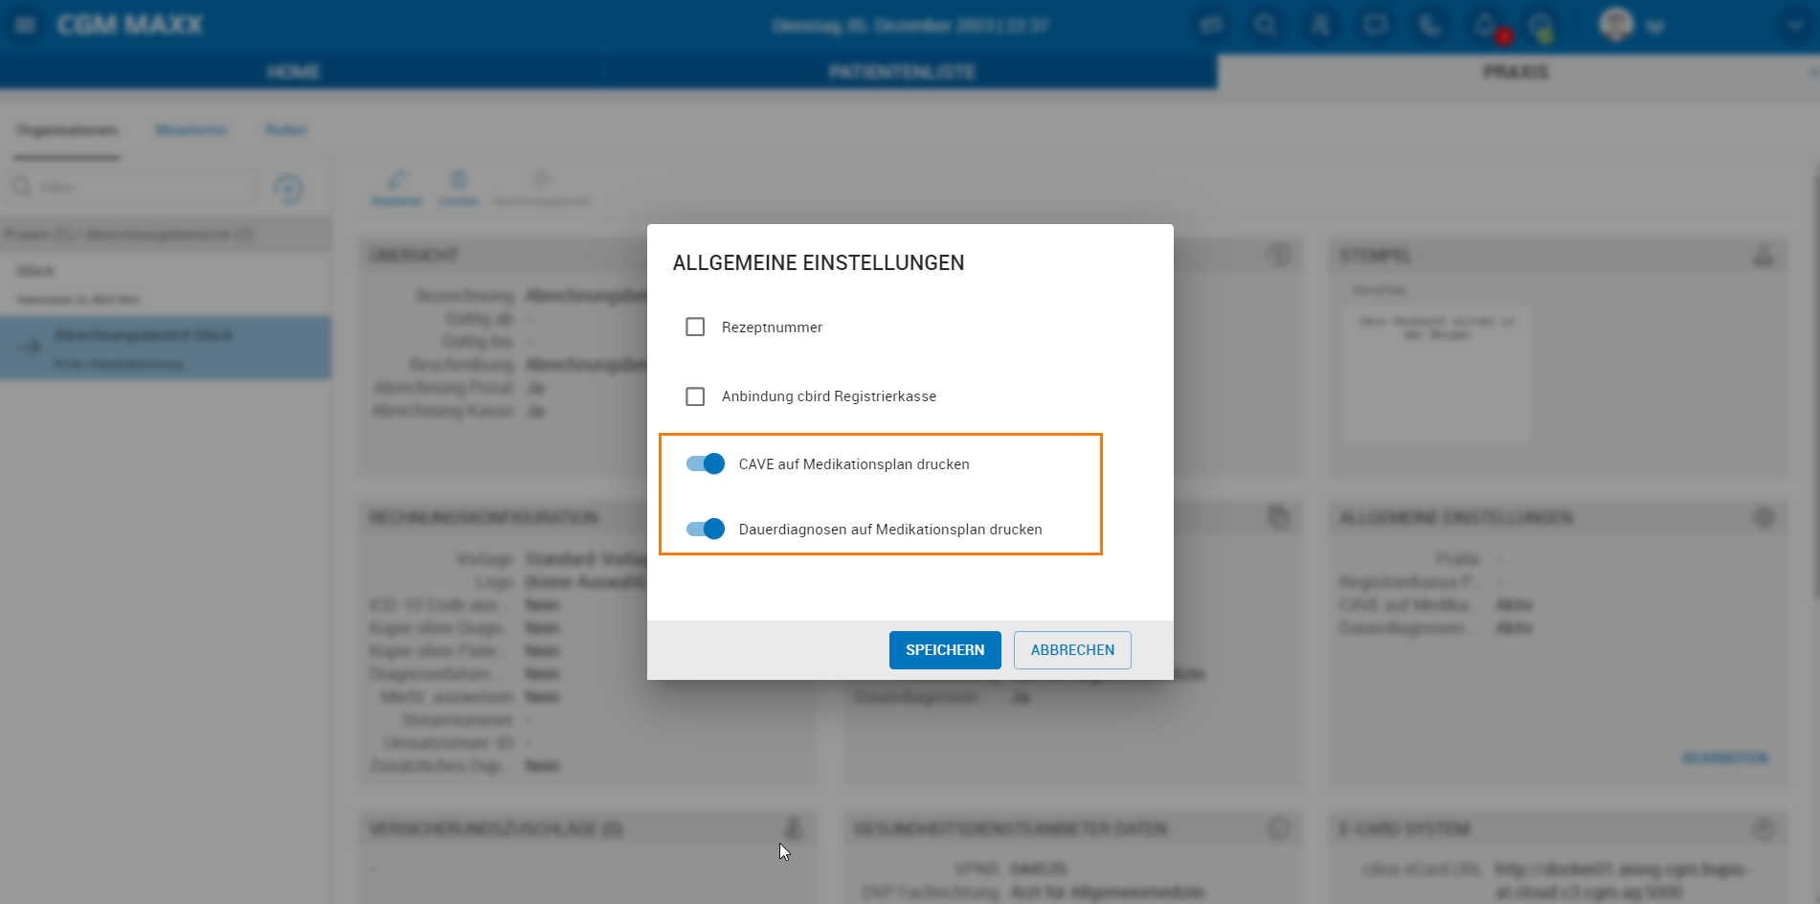Click the Abbrechen button
1820x904 pixels.
[1072, 650]
